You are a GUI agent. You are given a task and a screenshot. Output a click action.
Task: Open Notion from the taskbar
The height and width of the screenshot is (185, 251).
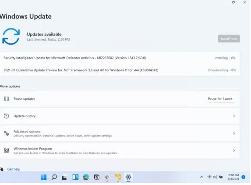point(97,177)
